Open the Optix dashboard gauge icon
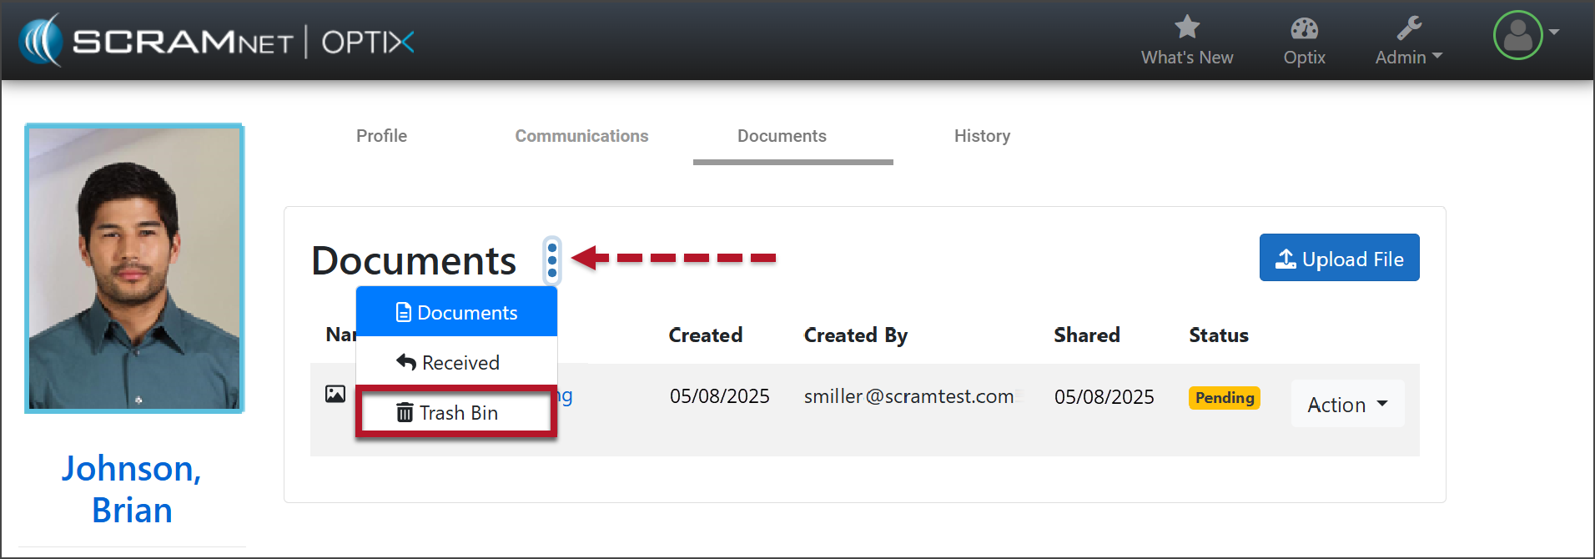 pyautogui.click(x=1304, y=28)
